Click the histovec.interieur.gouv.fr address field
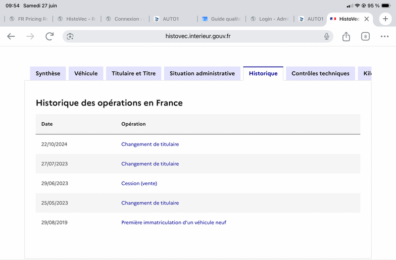Image resolution: width=396 pixels, height=260 pixels. click(198, 36)
